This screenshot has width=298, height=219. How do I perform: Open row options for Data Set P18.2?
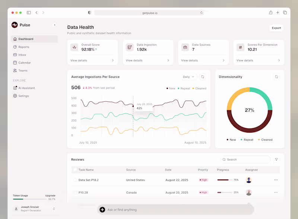click(276, 180)
